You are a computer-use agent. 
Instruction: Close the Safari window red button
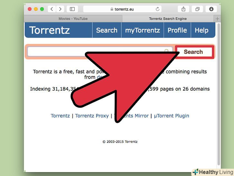(x=30, y=9)
